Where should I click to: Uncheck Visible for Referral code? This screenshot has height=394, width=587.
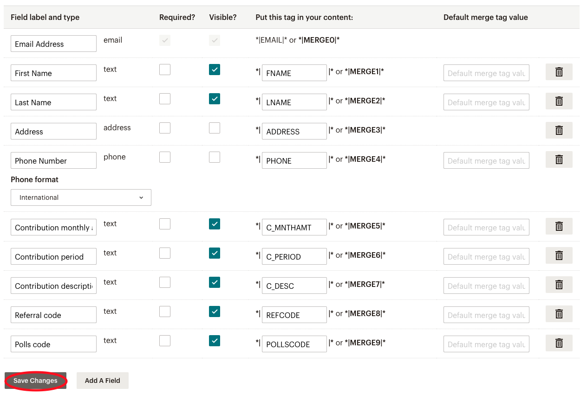pos(215,311)
